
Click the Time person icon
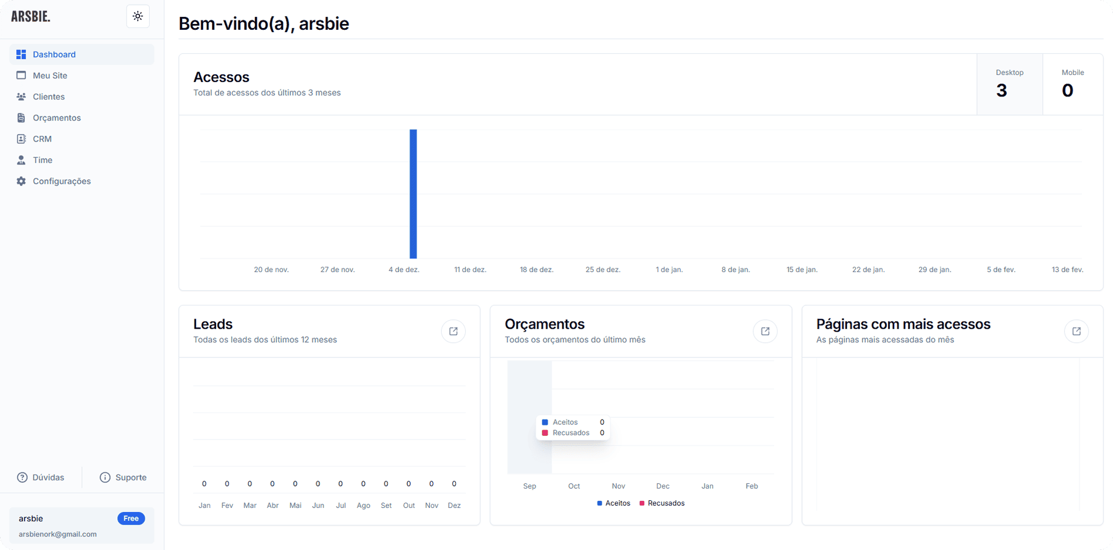(21, 160)
